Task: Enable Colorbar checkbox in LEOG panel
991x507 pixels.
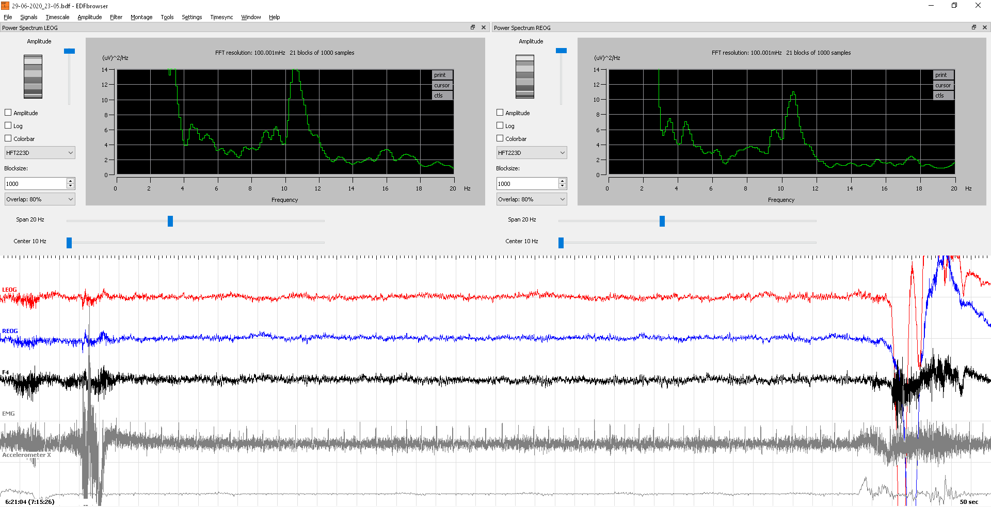Action: point(8,138)
